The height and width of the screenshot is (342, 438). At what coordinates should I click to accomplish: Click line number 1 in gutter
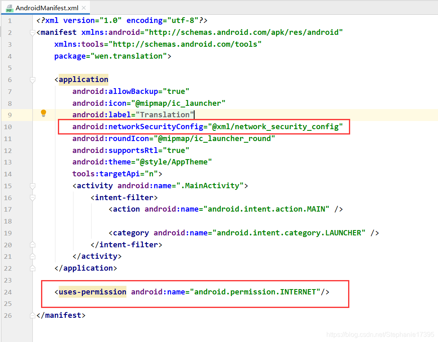[x=10, y=21]
